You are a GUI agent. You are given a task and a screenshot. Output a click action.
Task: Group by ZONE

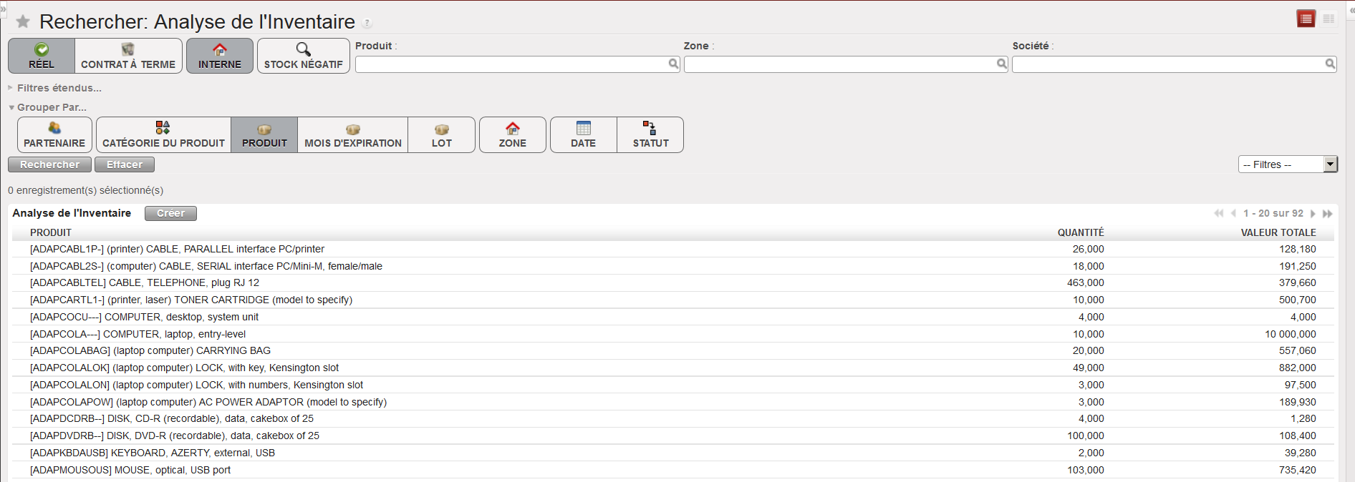click(513, 134)
